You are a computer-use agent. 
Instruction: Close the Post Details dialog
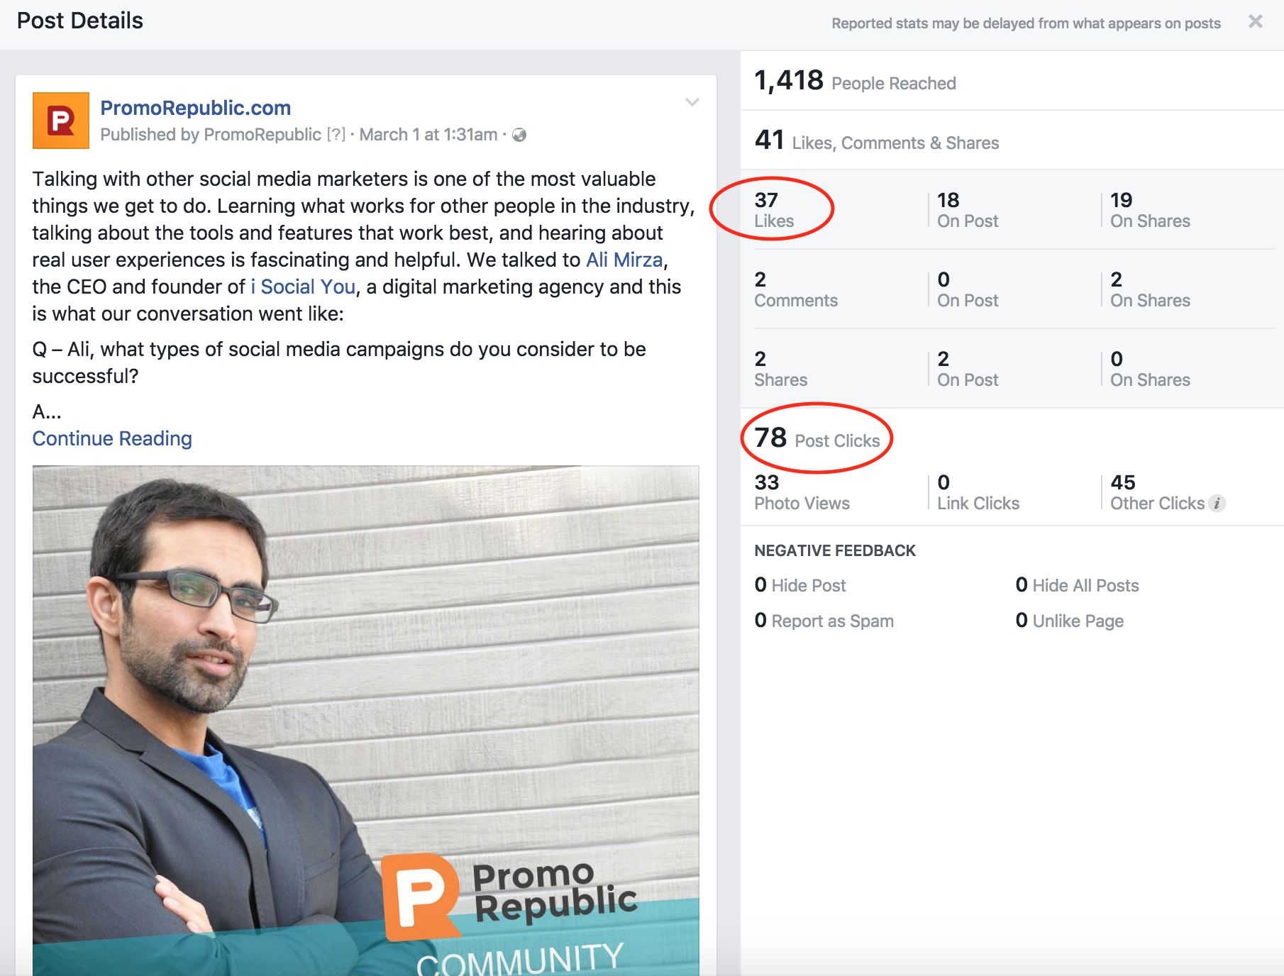(x=1255, y=21)
